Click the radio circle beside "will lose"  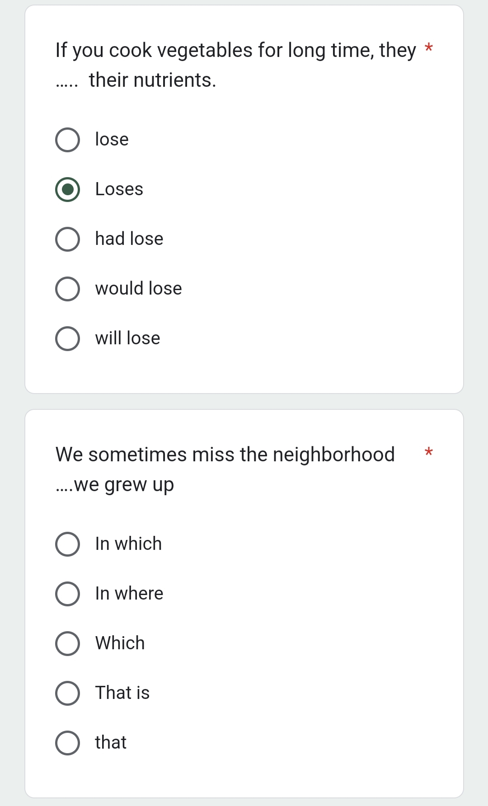pos(68,338)
